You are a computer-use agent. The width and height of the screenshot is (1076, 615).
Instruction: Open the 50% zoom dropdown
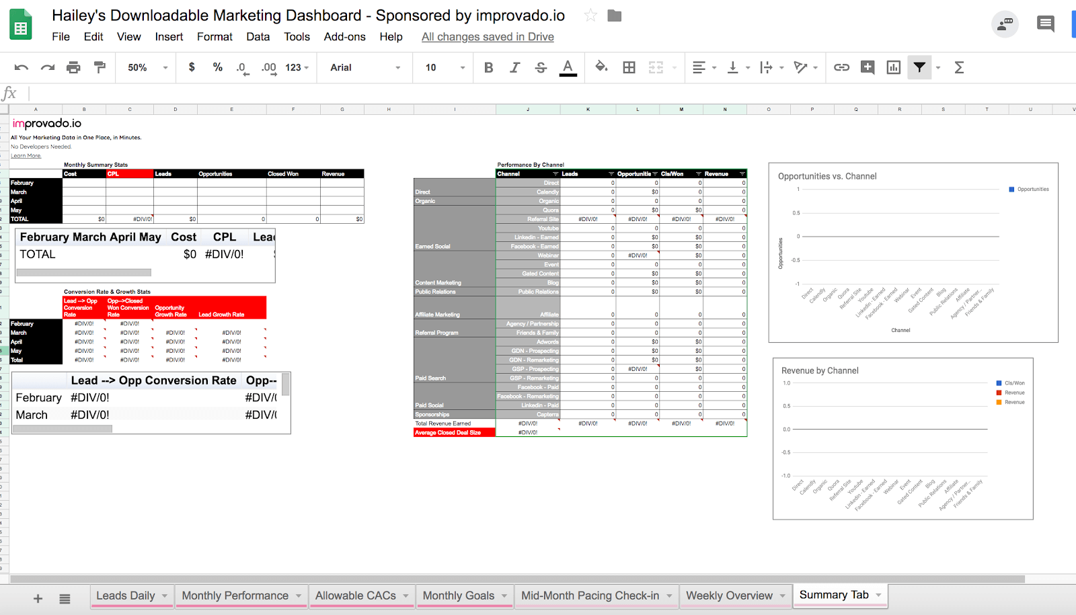pyautogui.click(x=147, y=67)
